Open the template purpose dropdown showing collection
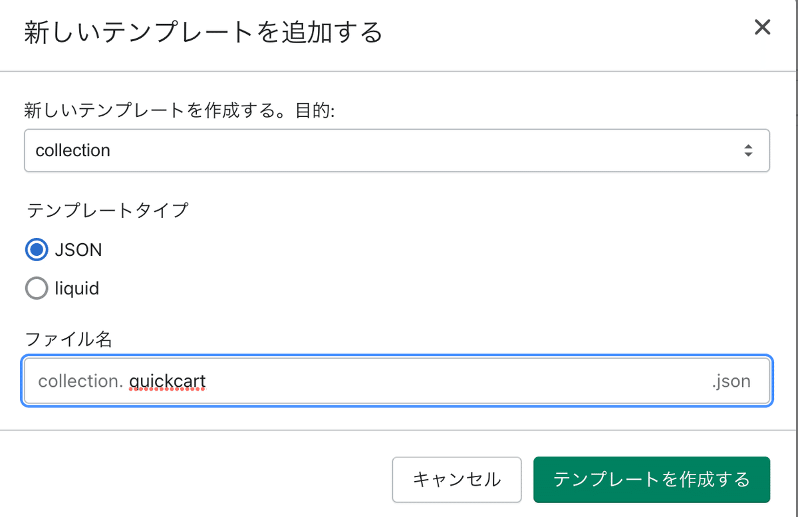 pos(397,150)
